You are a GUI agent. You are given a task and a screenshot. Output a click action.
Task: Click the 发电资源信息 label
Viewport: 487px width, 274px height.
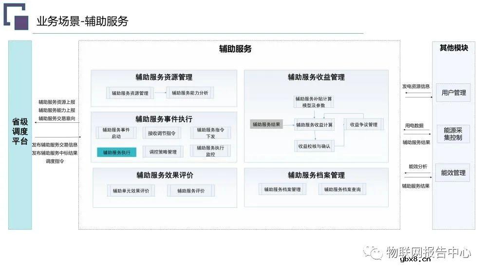pos(416,86)
